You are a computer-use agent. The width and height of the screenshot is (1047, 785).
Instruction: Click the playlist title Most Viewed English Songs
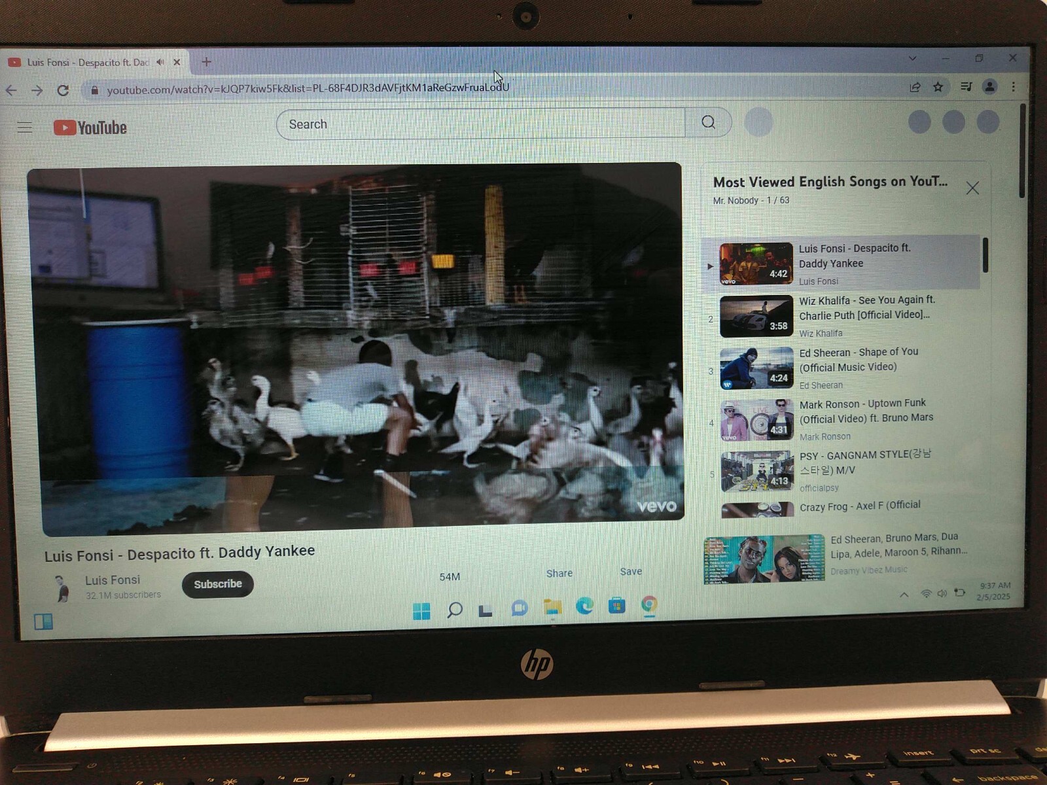830,182
